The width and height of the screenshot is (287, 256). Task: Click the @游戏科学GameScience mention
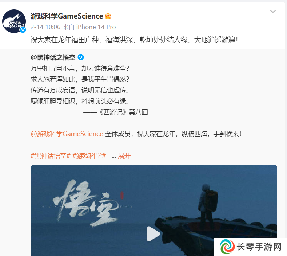[67, 134]
